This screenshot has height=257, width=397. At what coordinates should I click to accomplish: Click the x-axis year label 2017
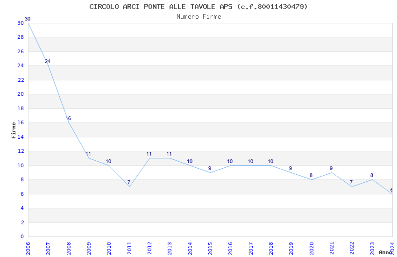251,249
